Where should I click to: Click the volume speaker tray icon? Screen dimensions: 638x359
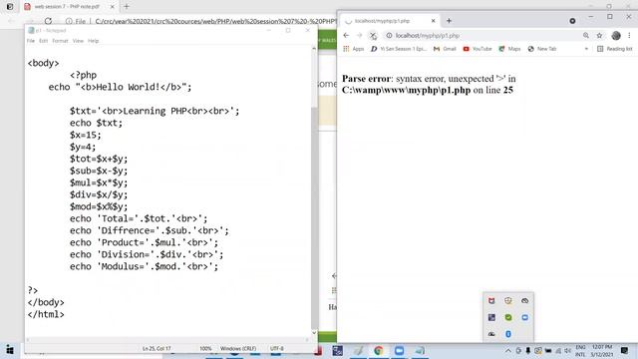point(568,351)
